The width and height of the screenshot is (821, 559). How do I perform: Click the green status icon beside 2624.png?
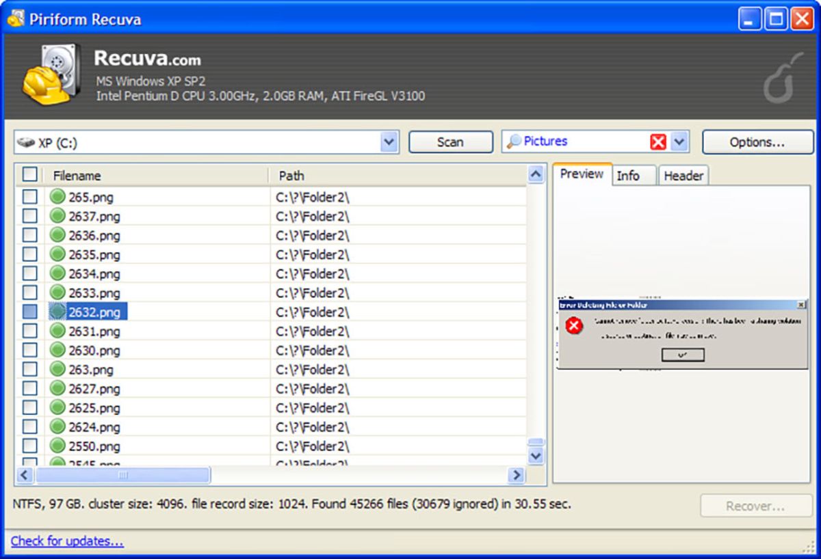click(58, 426)
